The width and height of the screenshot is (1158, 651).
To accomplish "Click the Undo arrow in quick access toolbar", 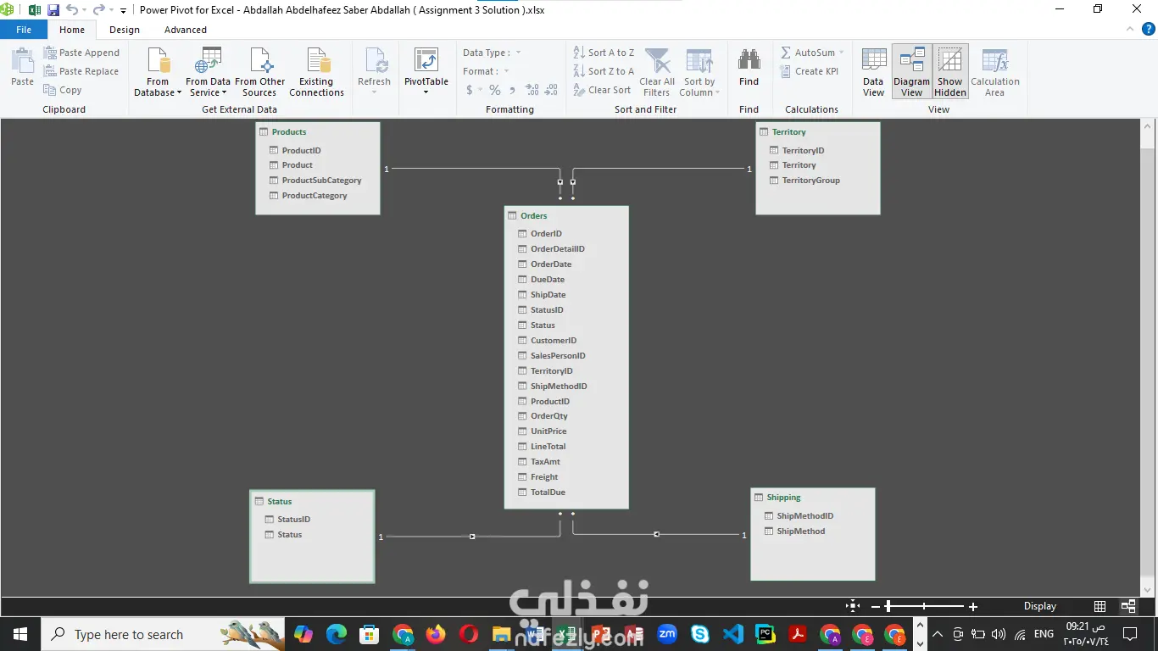I will click(x=72, y=10).
